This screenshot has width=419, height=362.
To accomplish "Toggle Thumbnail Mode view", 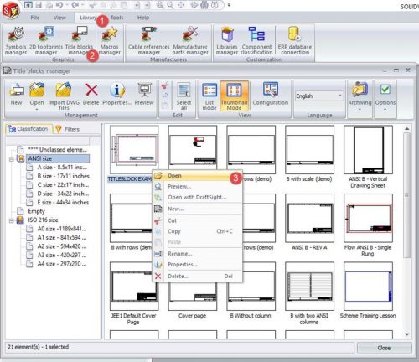I will pos(234,96).
